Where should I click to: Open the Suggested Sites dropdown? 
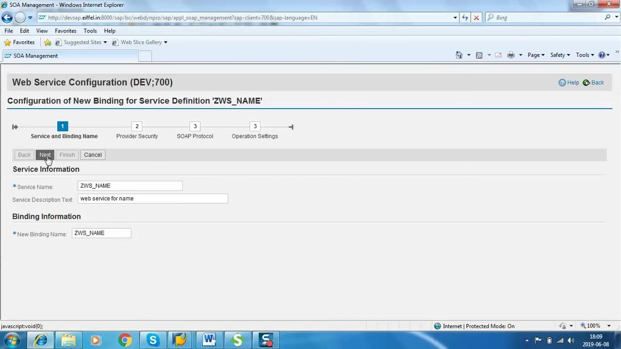[81, 42]
